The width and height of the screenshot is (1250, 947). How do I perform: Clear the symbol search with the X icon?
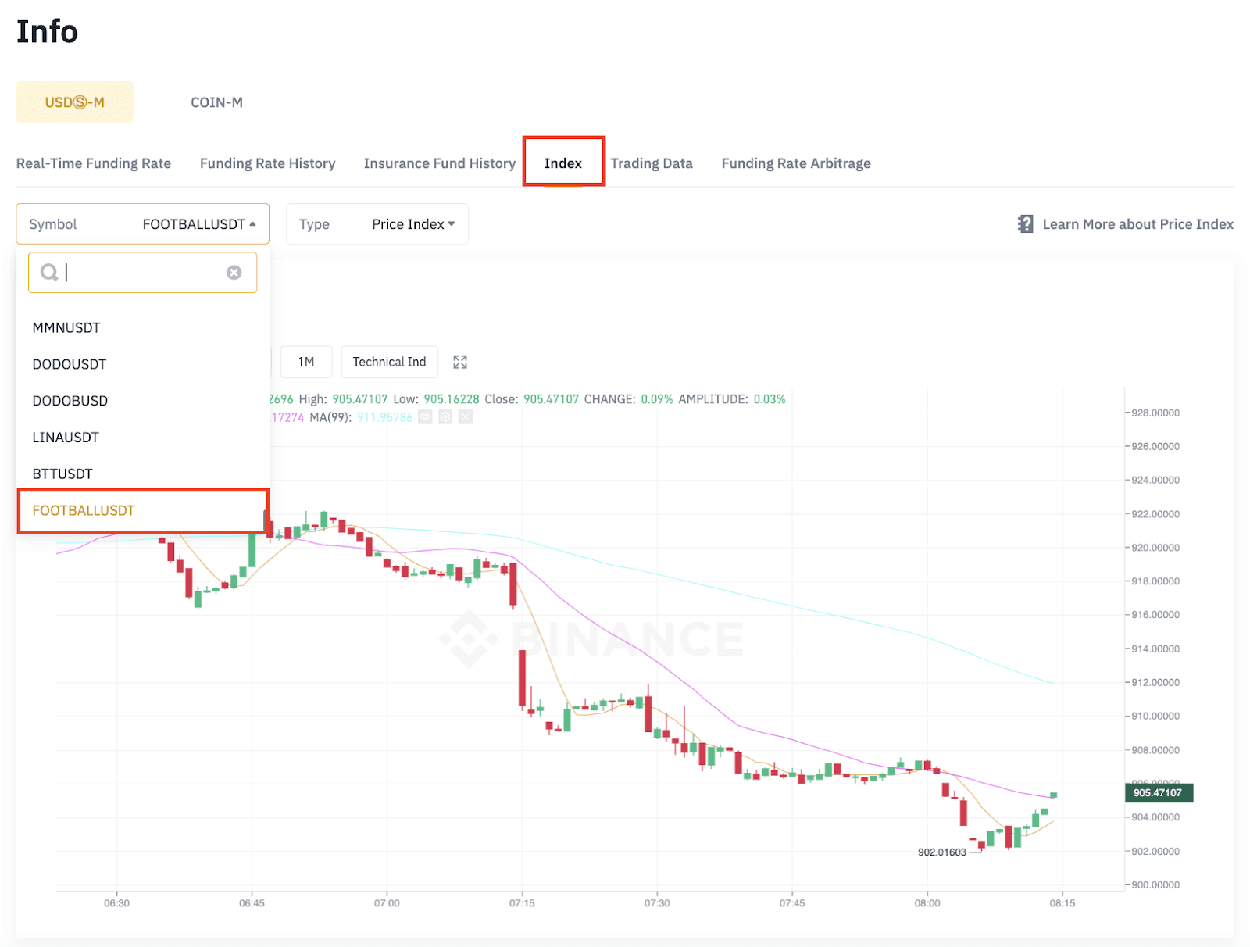coord(234,272)
